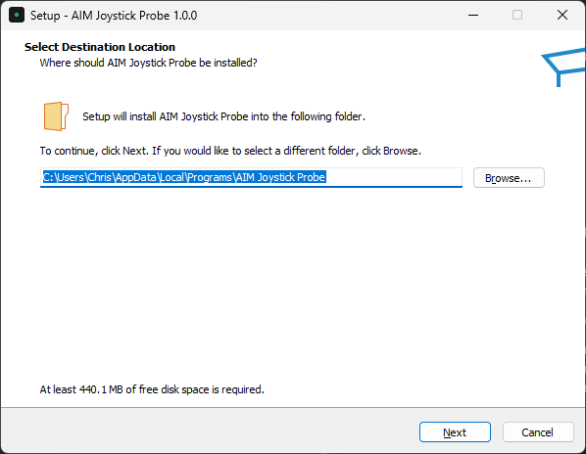Viewport: 586px width, 454px height.
Task: Click the yellow folder icon
Action: pos(56,116)
